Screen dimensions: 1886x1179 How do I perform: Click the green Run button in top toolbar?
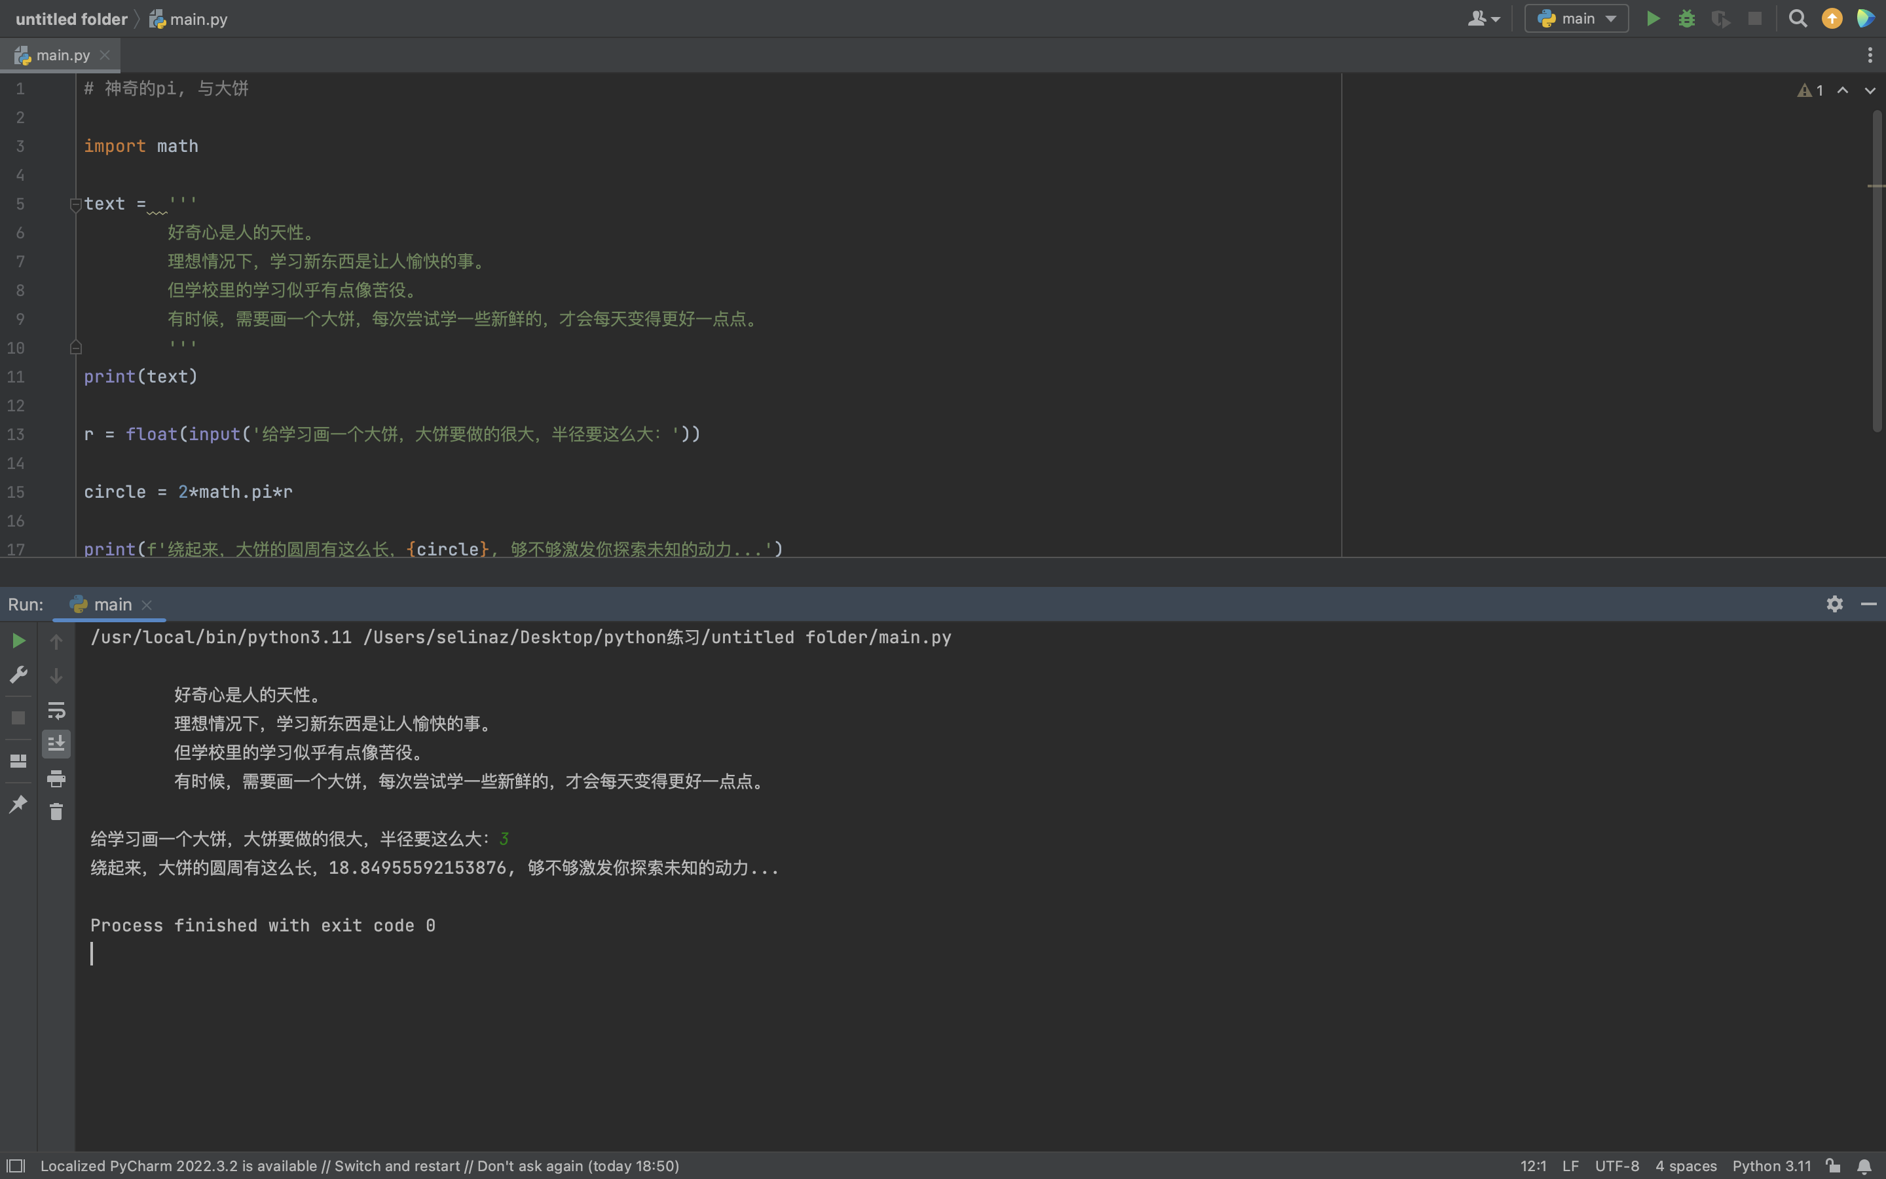pos(1653,19)
